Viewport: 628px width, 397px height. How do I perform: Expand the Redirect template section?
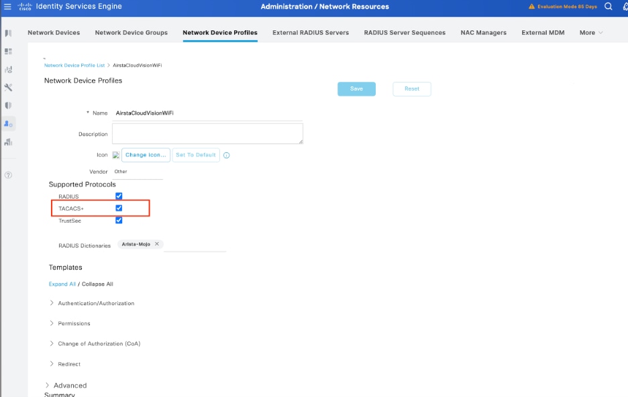click(x=52, y=363)
